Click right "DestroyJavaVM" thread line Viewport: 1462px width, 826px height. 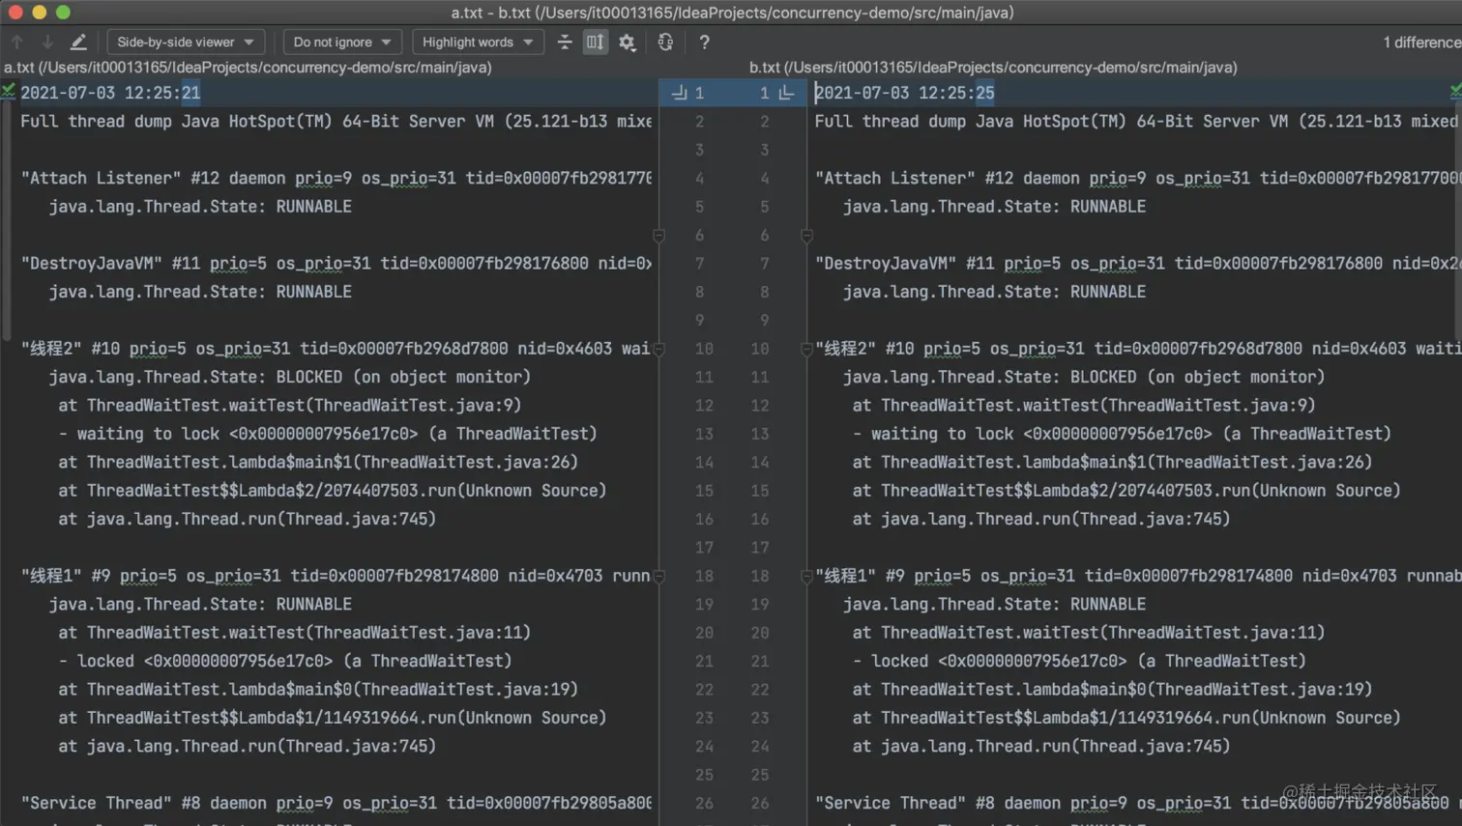pos(1136,263)
